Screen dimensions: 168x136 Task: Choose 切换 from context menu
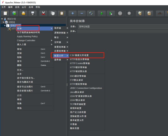pyautogui.click(x=35, y=103)
